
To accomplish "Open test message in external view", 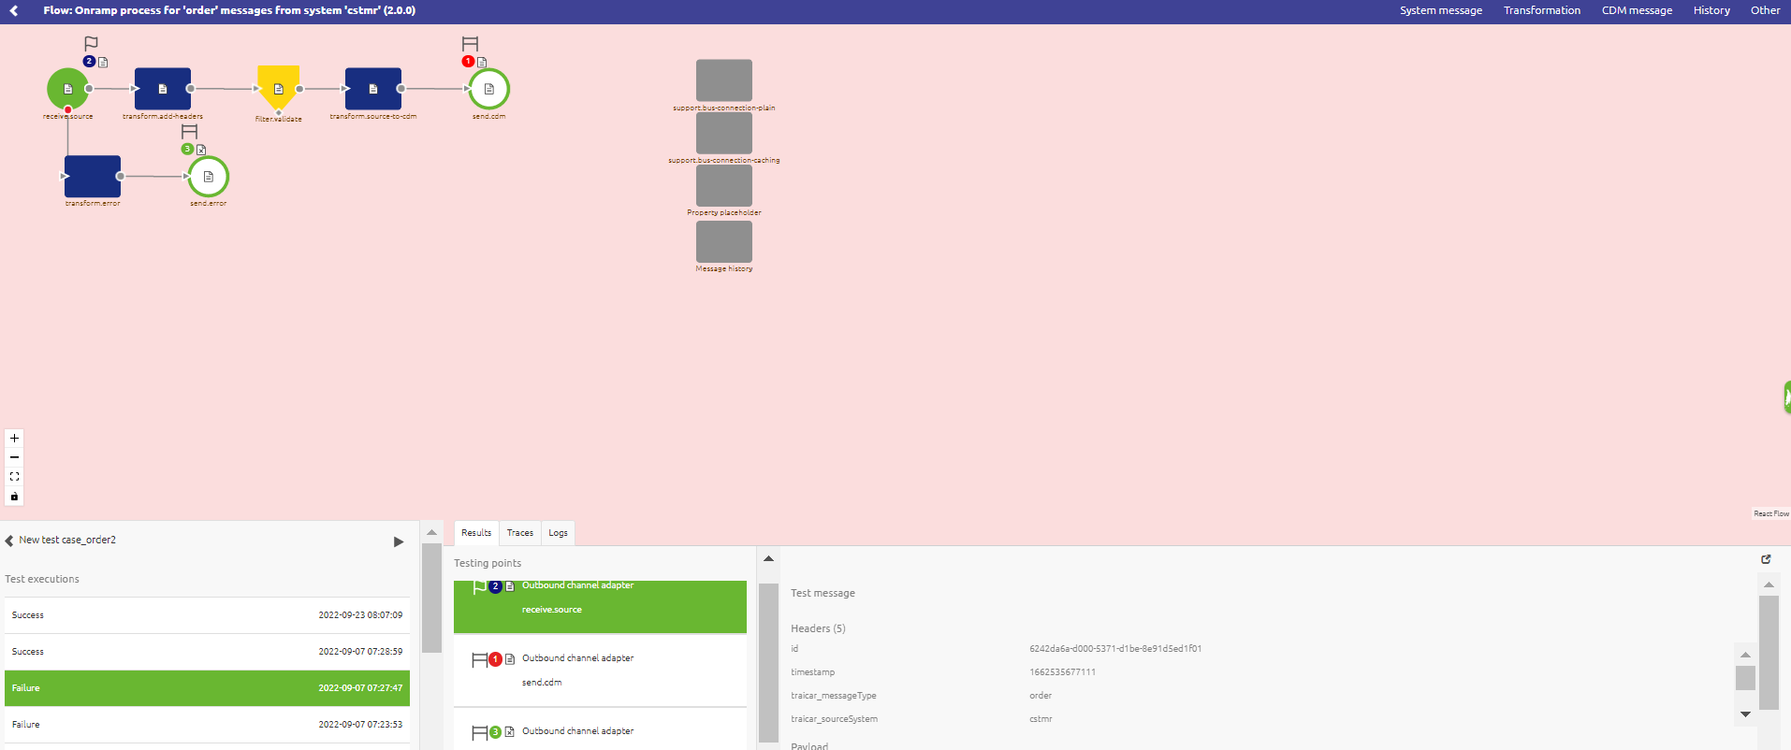I will (1766, 559).
